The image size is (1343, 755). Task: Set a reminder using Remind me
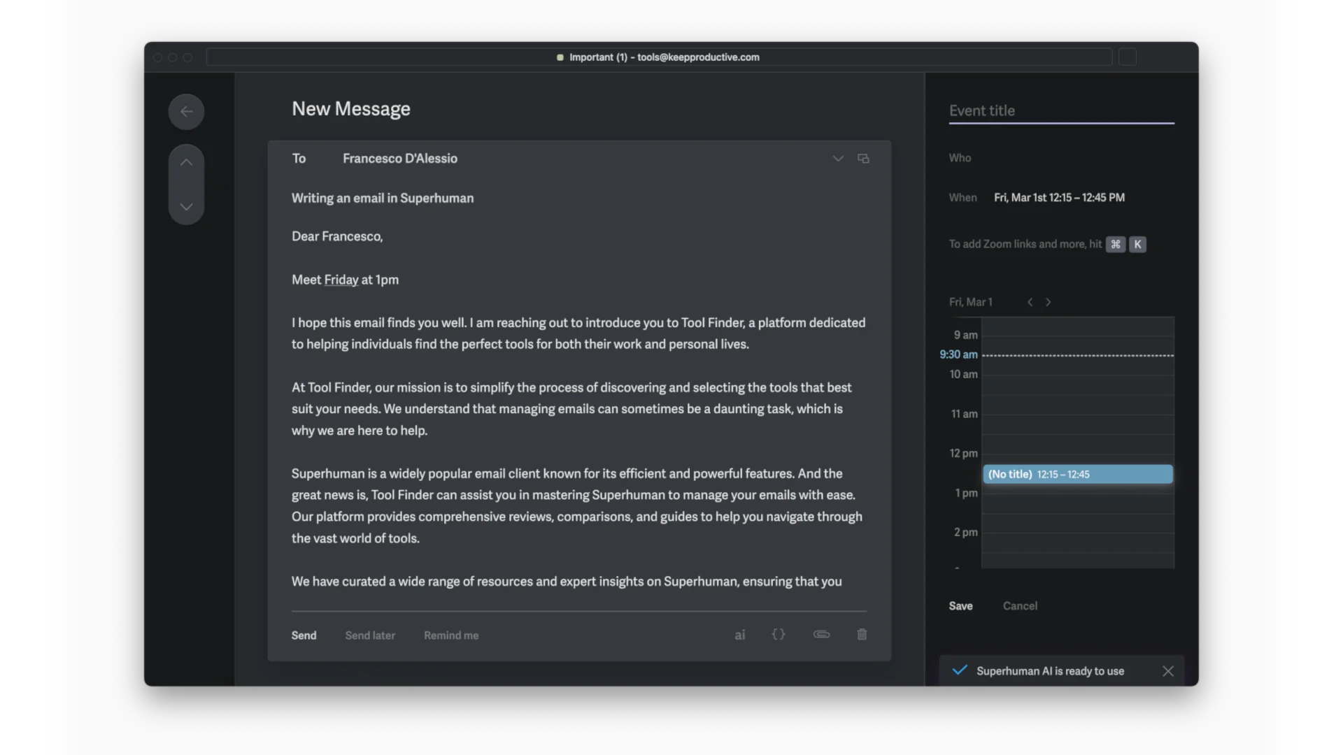click(x=450, y=635)
